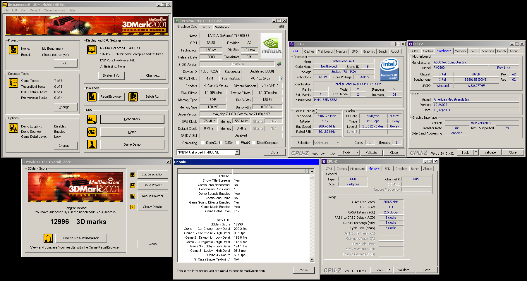Click the Online ResultBrowser icon

click(48, 238)
